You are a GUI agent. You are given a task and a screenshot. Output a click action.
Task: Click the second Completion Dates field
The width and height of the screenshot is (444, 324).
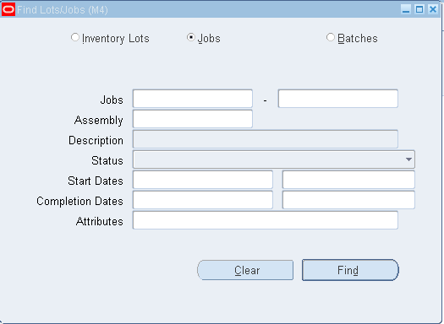point(348,200)
